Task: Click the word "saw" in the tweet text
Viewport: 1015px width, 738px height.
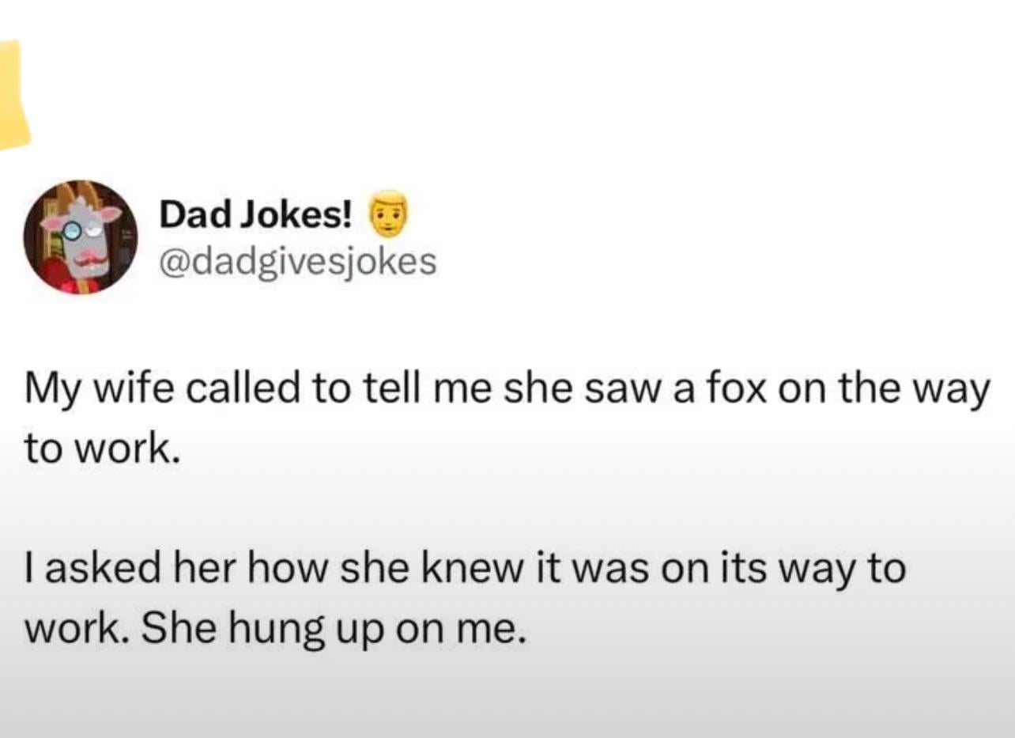Action: (608, 391)
